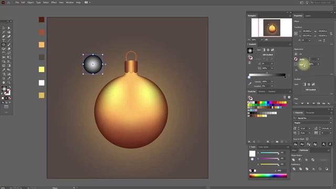This screenshot has width=336, height=189.
Task: Select the Ellipse tool in the toolbar
Action: click(x=4, y=45)
